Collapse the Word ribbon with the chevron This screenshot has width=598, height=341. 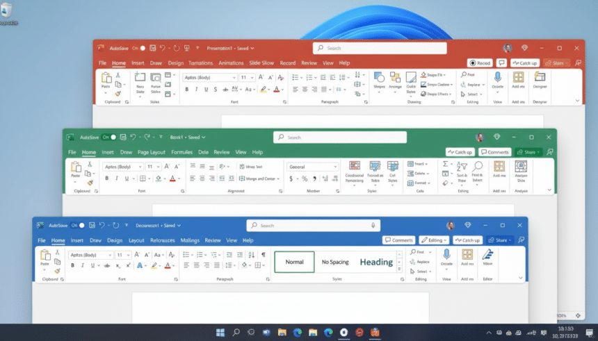pos(521,278)
